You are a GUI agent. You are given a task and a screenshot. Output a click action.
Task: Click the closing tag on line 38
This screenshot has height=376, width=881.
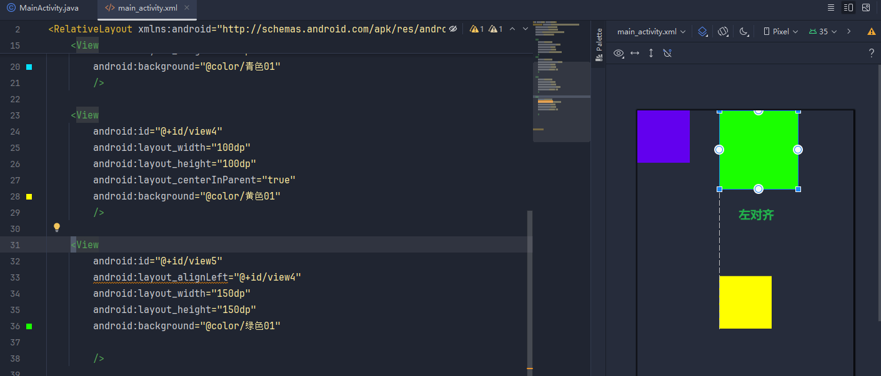pyautogui.click(x=98, y=359)
